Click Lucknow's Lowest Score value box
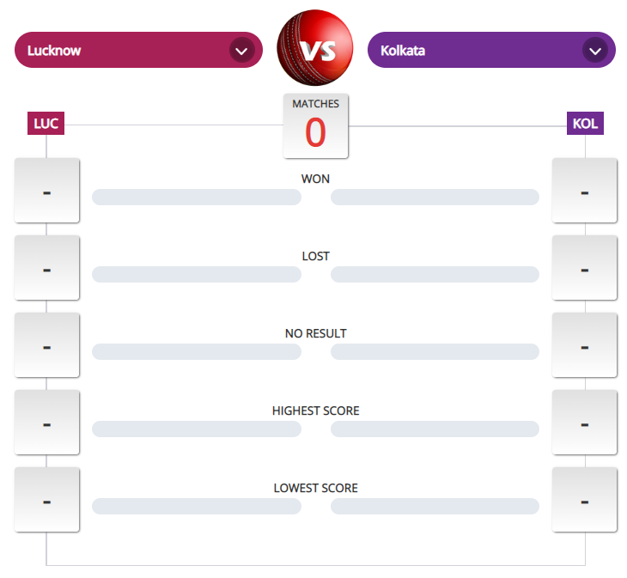627x578 pixels. point(46,500)
